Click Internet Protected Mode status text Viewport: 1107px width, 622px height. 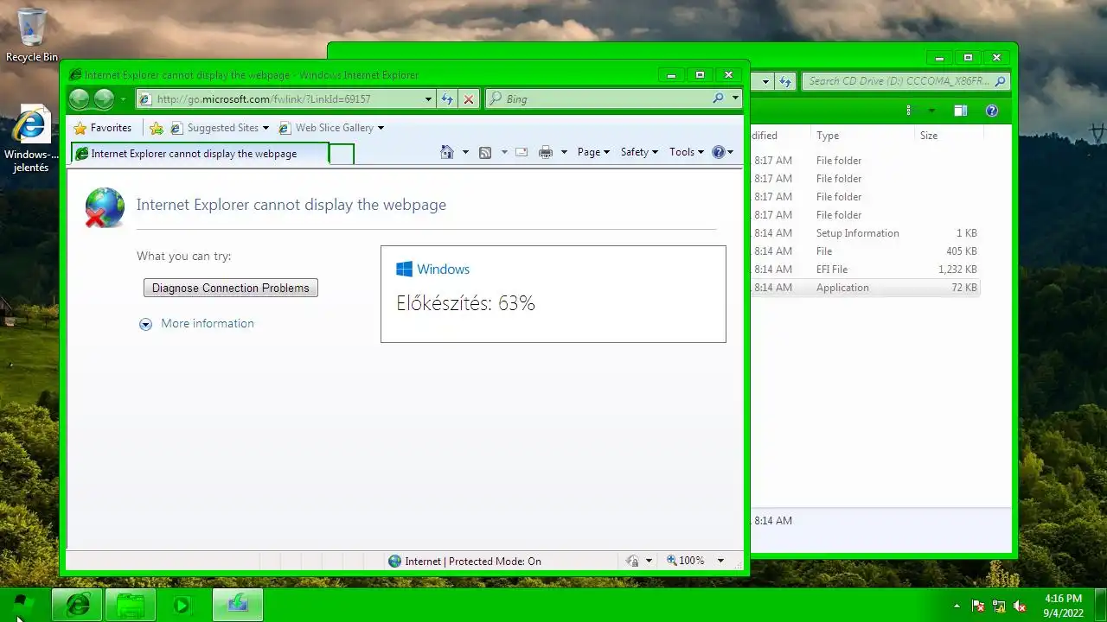point(473,562)
